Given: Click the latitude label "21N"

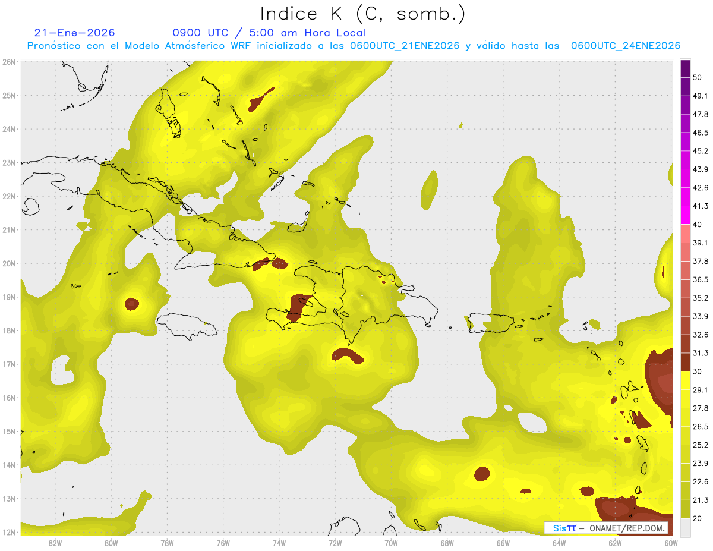Looking at the screenshot, I should (x=9, y=230).
